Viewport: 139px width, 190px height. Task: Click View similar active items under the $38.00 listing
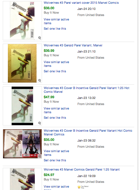click(56, 21)
